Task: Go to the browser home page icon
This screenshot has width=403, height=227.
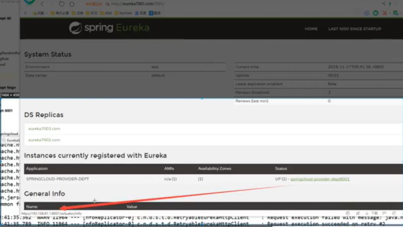Action: (72, 4)
